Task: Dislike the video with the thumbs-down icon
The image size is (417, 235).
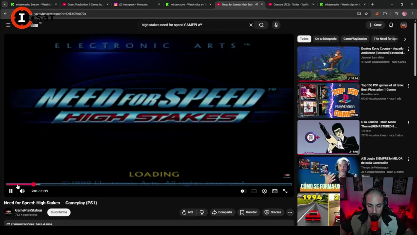Action: [x=202, y=212]
